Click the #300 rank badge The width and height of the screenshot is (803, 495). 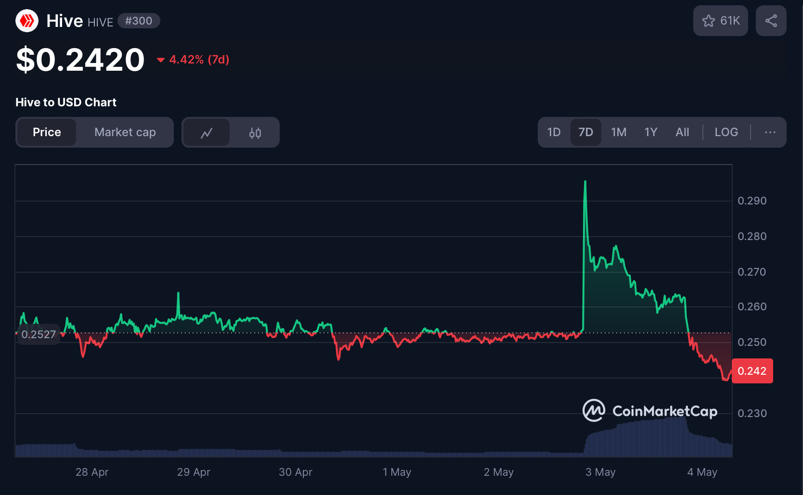(x=139, y=21)
